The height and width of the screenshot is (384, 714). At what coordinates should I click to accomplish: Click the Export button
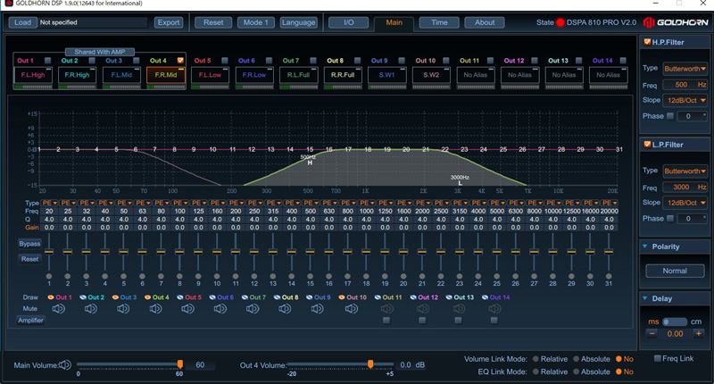168,22
